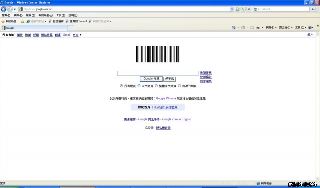Viewport: 320px width, 188px height.
Task: Open 隱私權政策 privacy link
Action: (x=163, y=128)
